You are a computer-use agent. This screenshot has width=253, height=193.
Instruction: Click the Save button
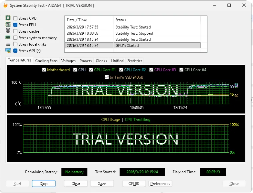(x=102, y=183)
